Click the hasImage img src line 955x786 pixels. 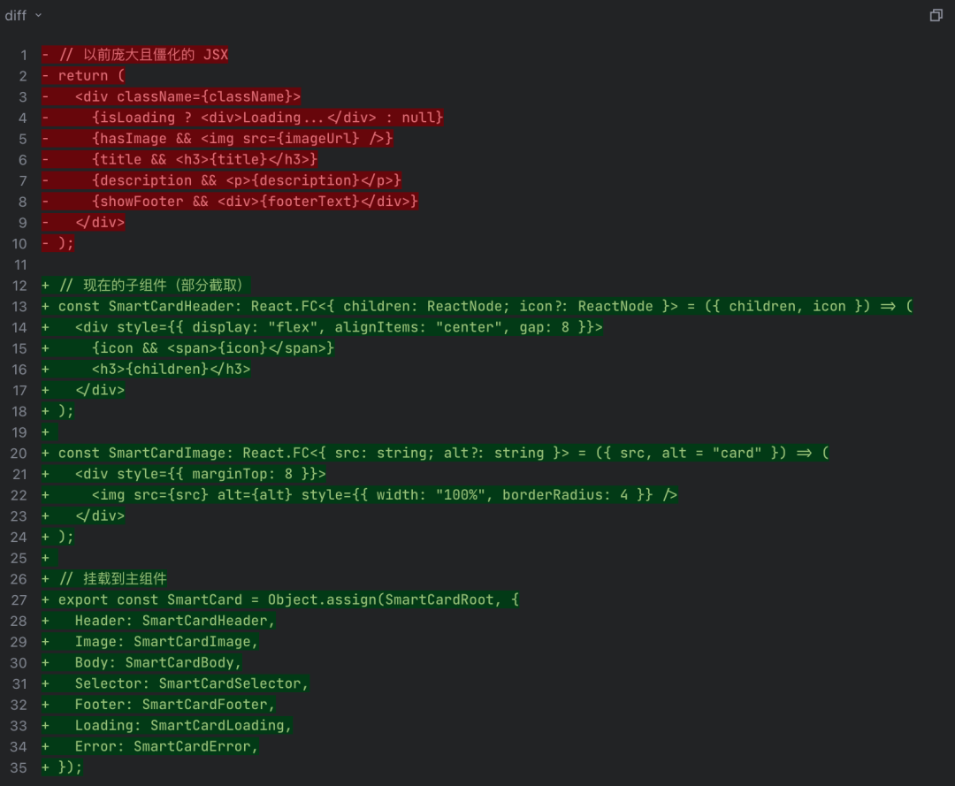pos(241,139)
